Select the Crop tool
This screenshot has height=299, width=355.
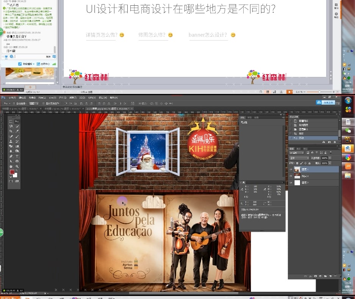(x=11, y=131)
